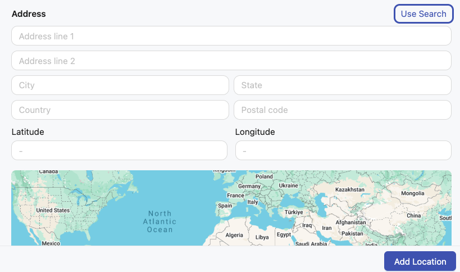Focus the Address line 2 field
The width and height of the screenshot is (460, 272).
pyautogui.click(x=231, y=61)
